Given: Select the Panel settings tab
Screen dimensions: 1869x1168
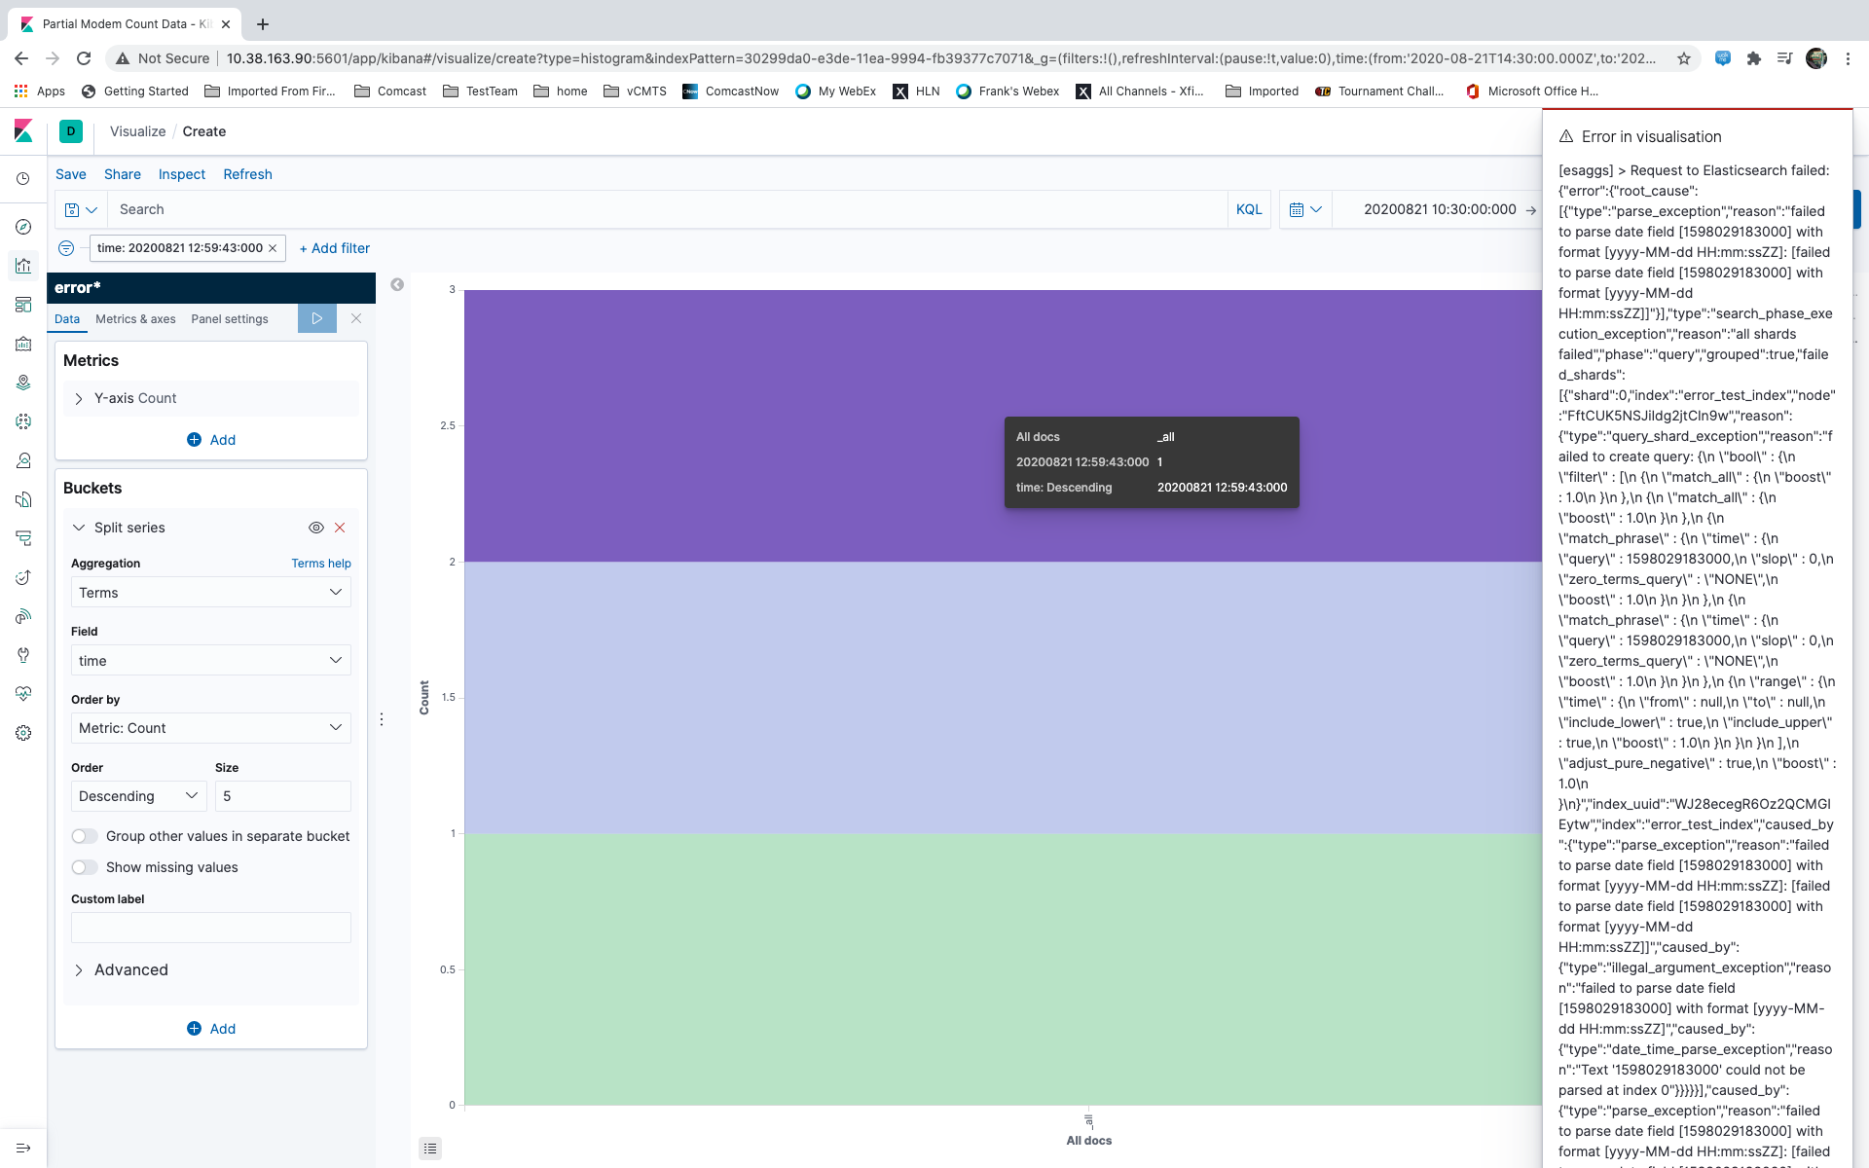Looking at the screenshot, I should click(x=230, y=318).
